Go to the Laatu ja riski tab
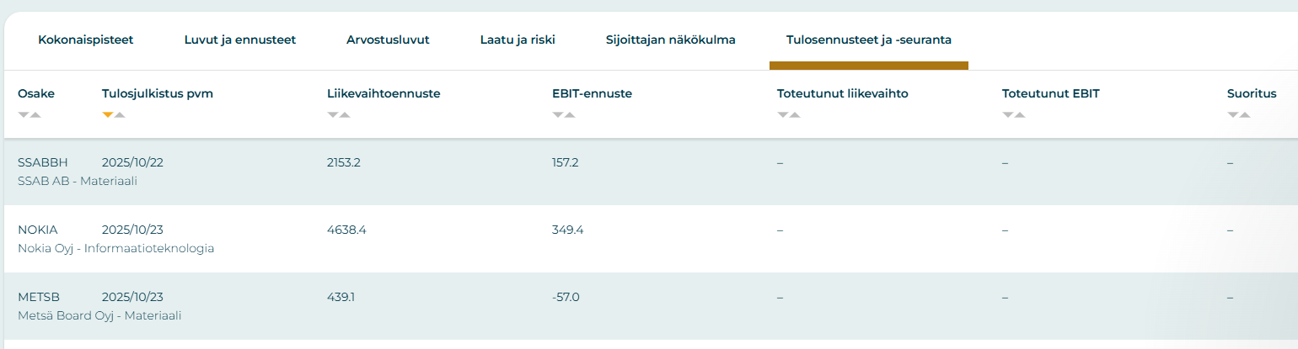Screen dimensions: 1298x349 pyautogui.click(x=518, y=40)
